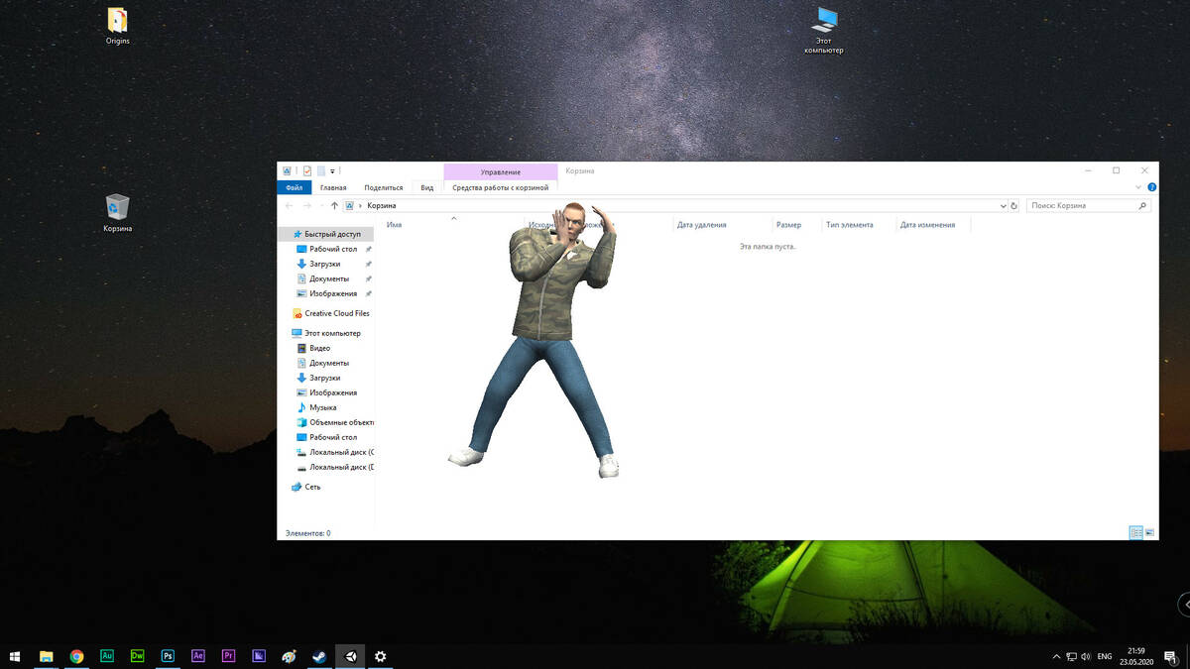Open Изображения under Этот компьютер
This screenshot has width=1190, height=669.
click(x=326, y=392)
